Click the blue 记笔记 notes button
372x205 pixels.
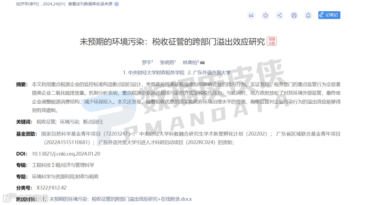(x=329, y=15)
